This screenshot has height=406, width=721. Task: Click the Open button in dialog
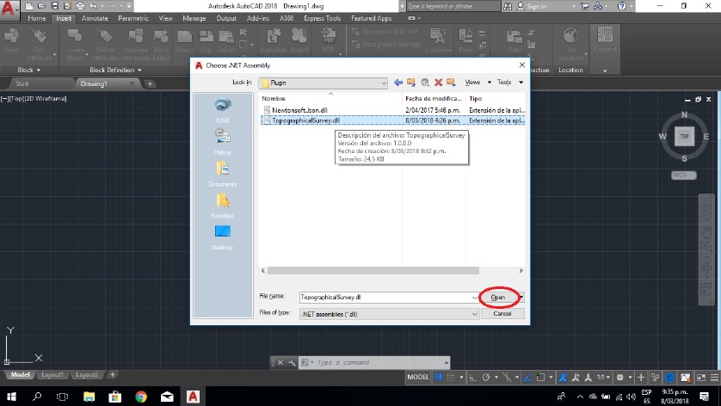click(498, 298)
